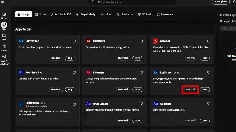Image resolution: width=236 pixels, height=132 pixels.
Task: Open Files in the sidebar
Action: click(x=4, y=37)
